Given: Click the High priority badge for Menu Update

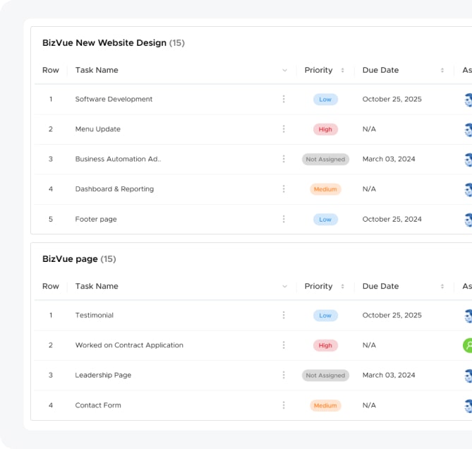Looking at the screenshot, I should click(325, 129).
